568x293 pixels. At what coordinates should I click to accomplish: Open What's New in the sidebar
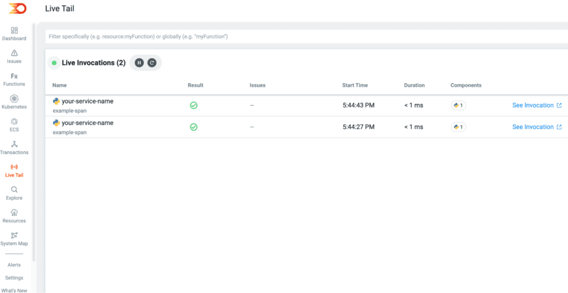(x=14, y=290)
